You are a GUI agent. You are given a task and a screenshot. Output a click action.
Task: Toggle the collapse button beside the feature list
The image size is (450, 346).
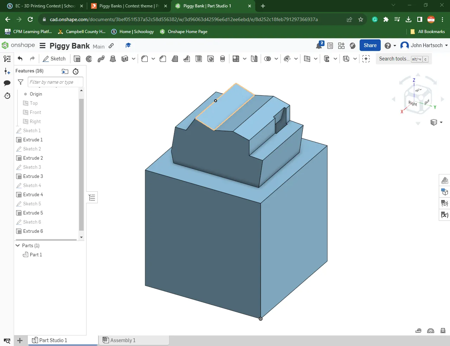coord(92,198)
